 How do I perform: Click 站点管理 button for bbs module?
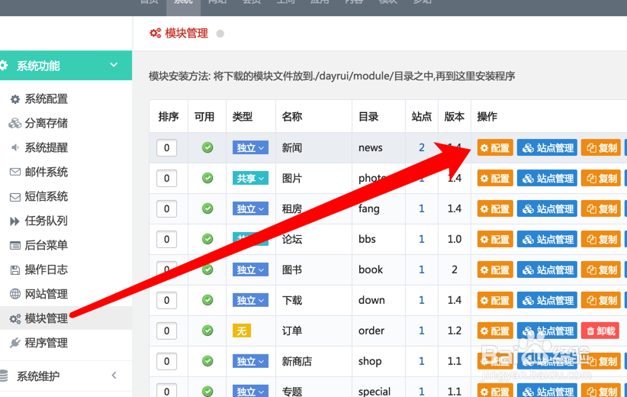click(x=547, y=239)
